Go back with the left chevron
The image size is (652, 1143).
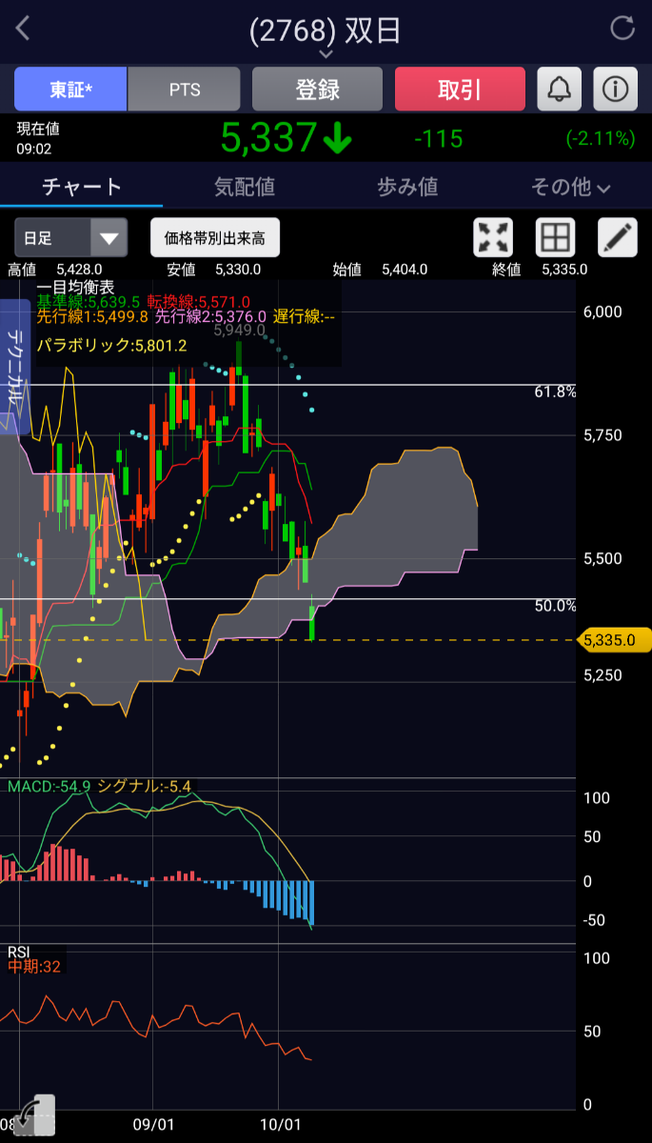click(x=23, y=29)
